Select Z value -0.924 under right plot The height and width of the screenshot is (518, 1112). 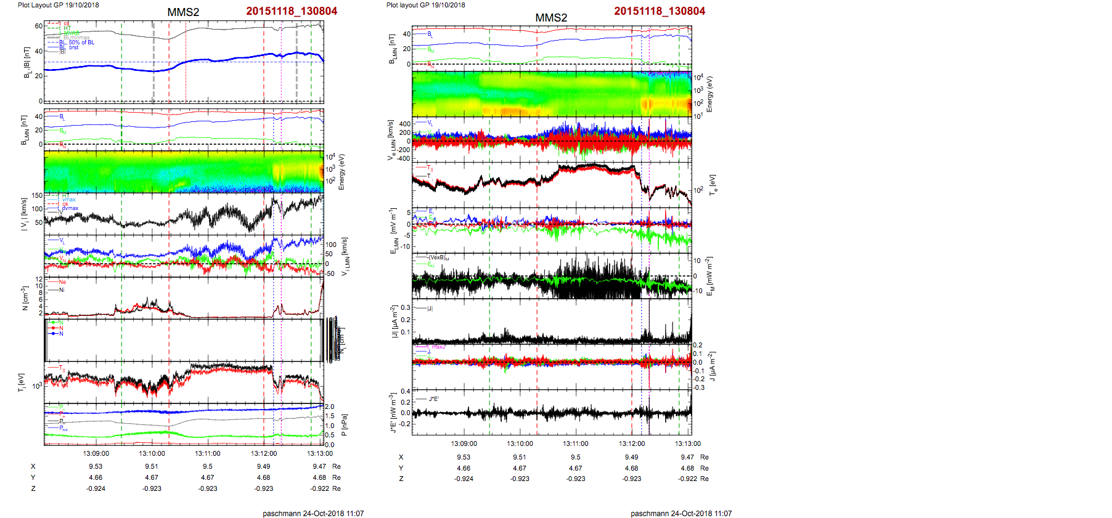[x=464, y=479]
